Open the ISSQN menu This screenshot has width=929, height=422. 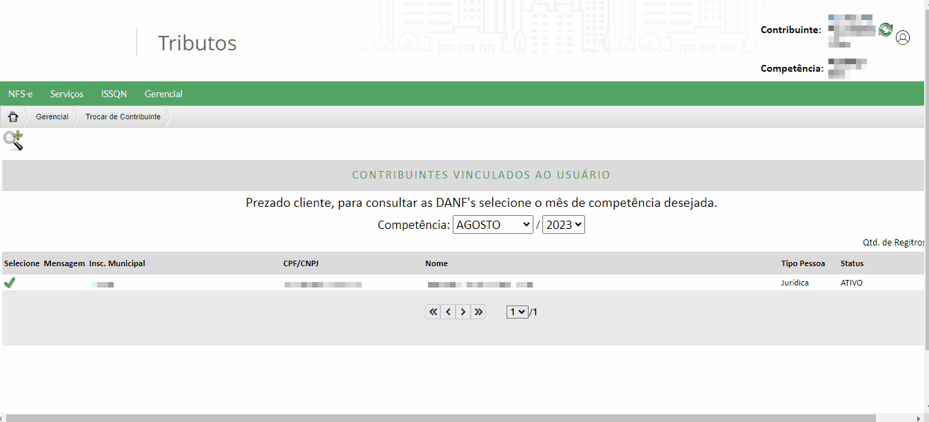[x=114, y=94]
